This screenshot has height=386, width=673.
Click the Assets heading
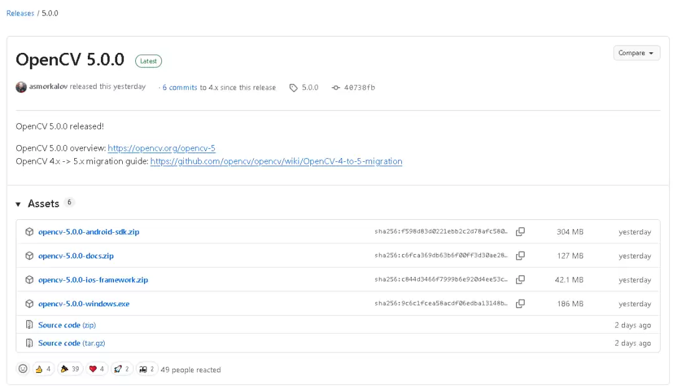44,204
